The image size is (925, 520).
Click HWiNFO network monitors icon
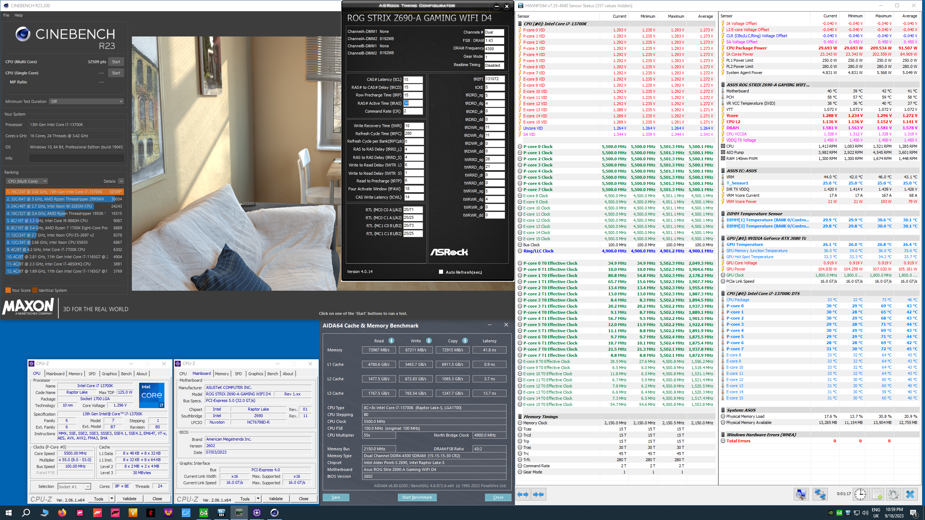(820, 494)
